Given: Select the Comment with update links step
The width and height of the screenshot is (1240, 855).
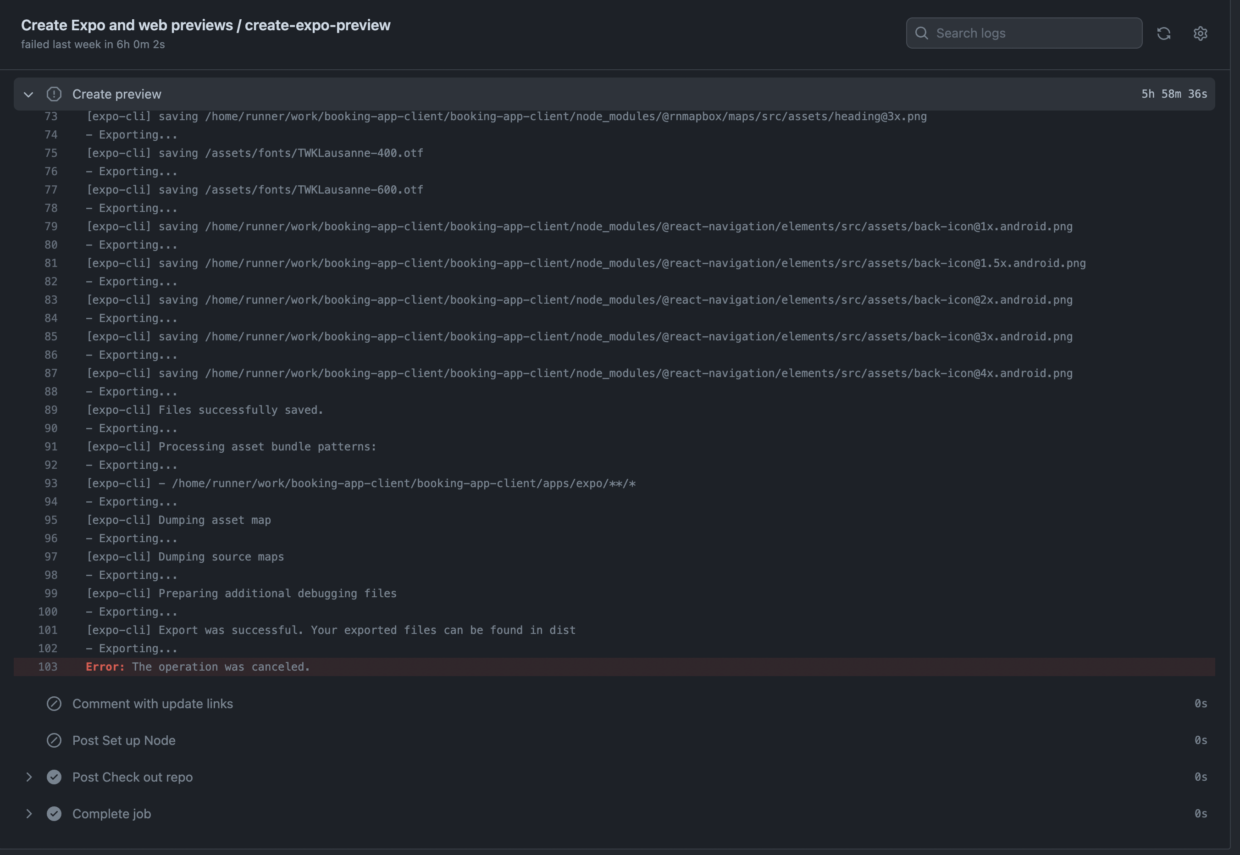Looking at the screenshot, I should [x=153, y=703].
